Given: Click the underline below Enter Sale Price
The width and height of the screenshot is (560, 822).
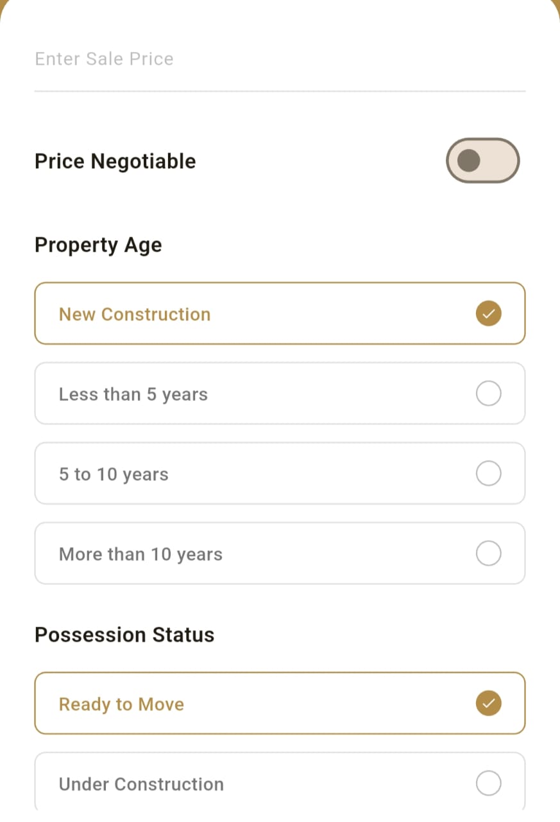Looking at the screenshot, I should pos(279,91).
